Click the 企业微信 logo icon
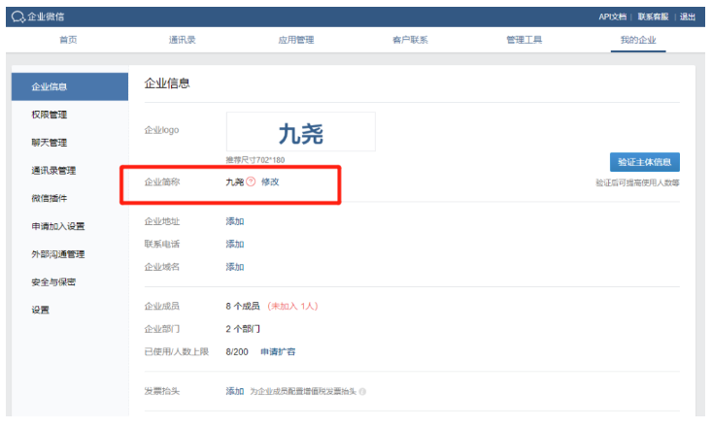Screen dimensions: 712x428 17,17
